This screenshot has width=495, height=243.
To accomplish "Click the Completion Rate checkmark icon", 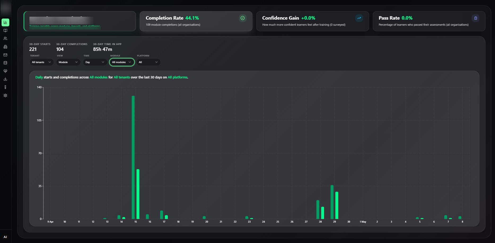I will pos(243,18).
